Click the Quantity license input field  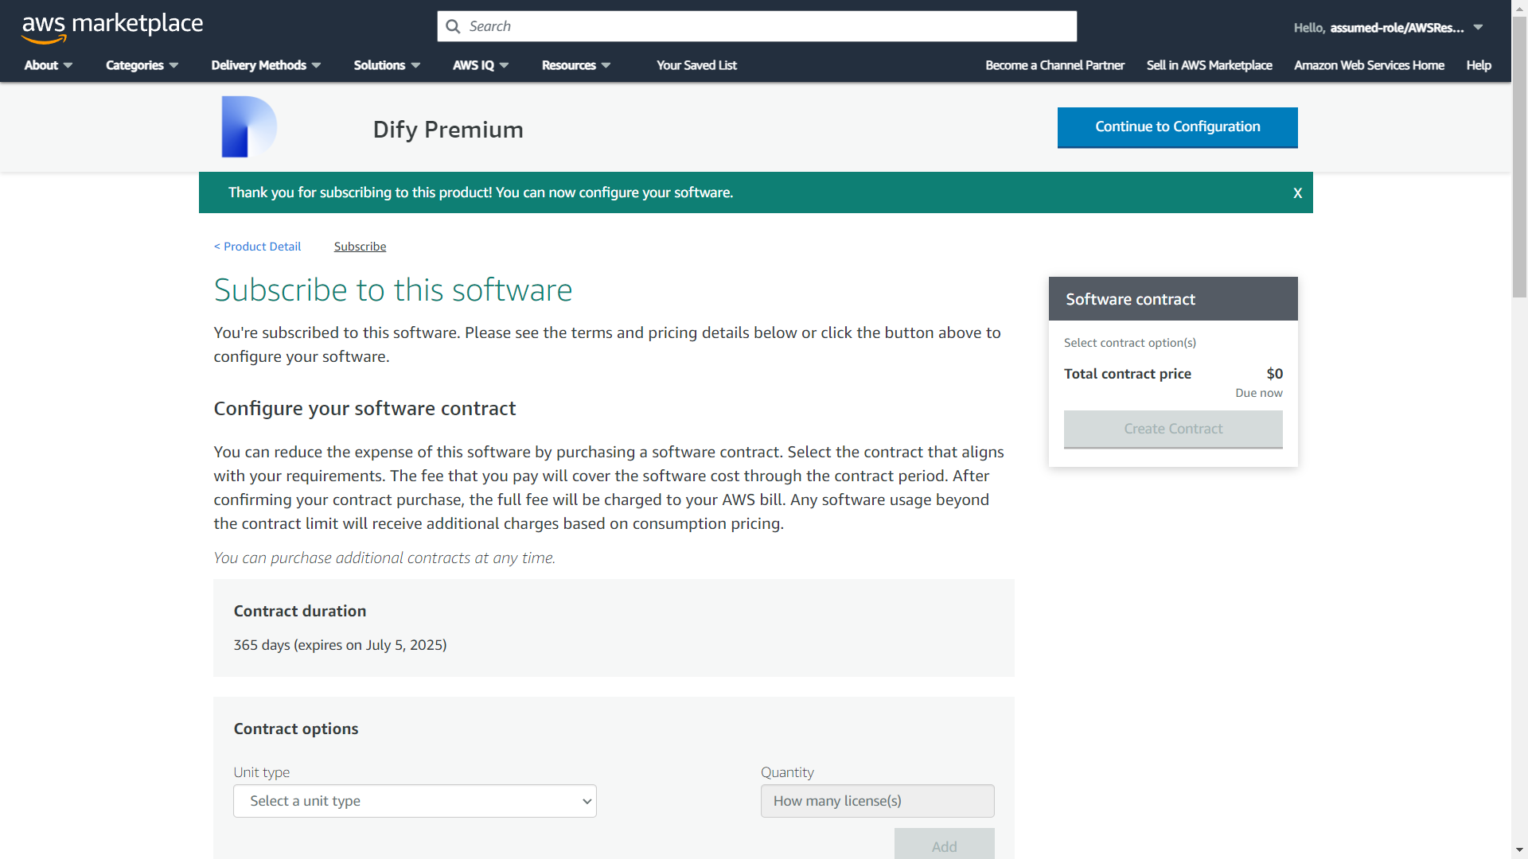click(877, 801)
